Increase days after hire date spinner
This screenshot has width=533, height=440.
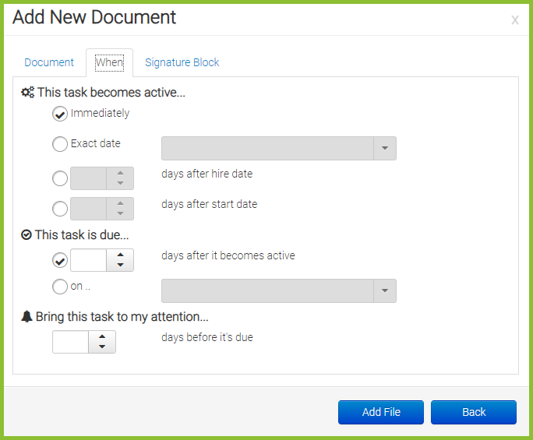tap(120, 173)
